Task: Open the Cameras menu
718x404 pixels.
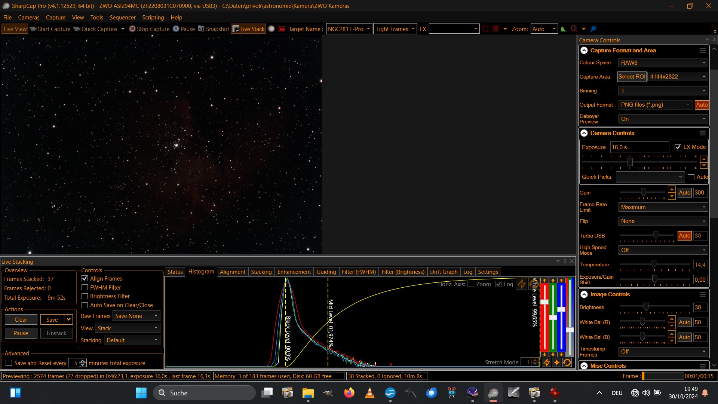Action: (29, 18)
